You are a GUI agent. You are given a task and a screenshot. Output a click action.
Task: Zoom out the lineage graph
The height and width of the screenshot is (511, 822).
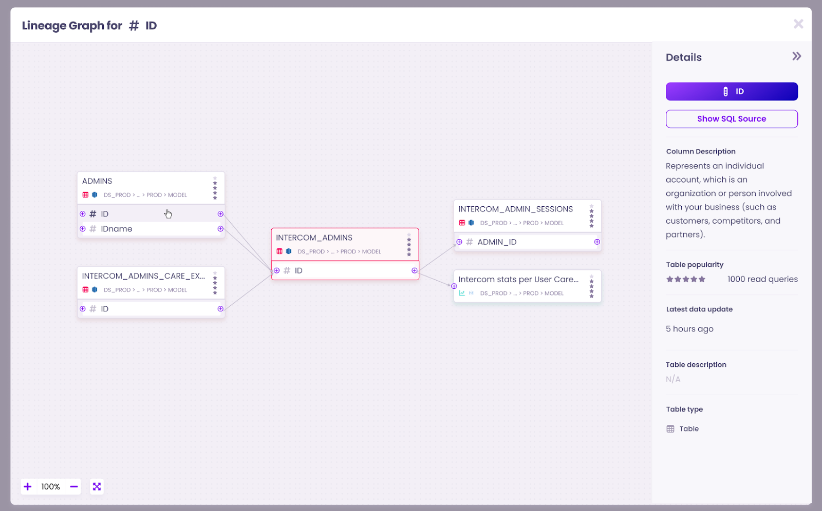(x=74, y=486)
